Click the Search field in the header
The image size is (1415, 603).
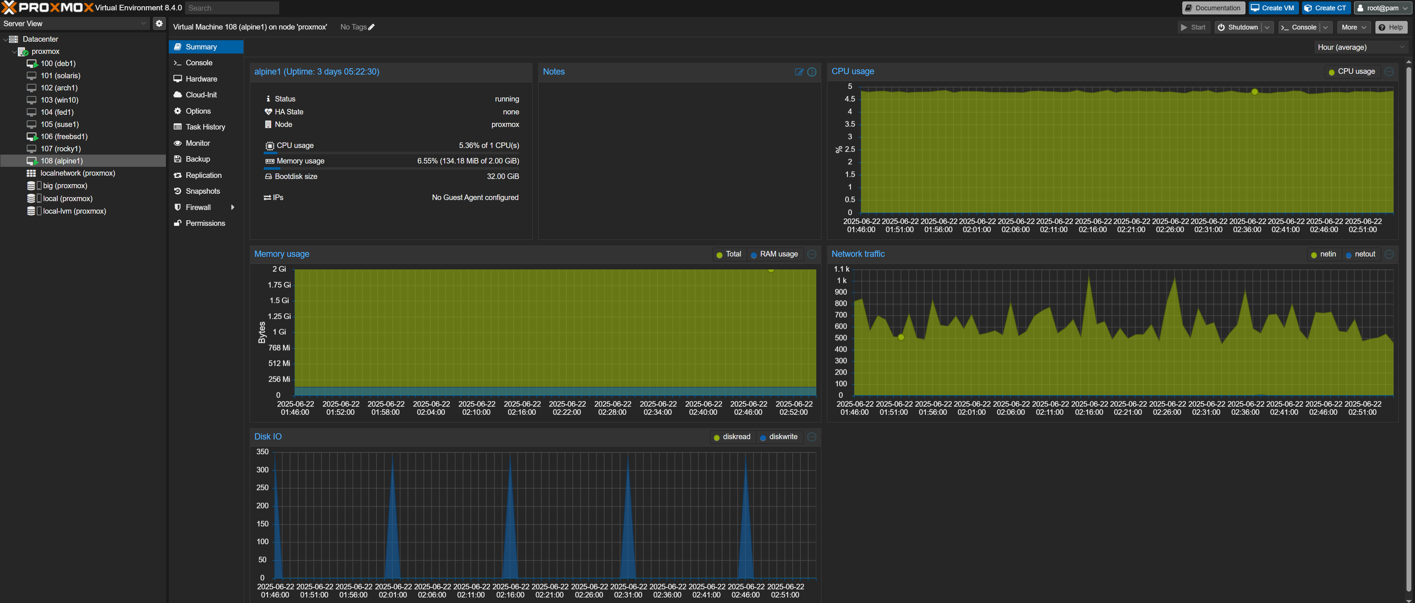232,8
